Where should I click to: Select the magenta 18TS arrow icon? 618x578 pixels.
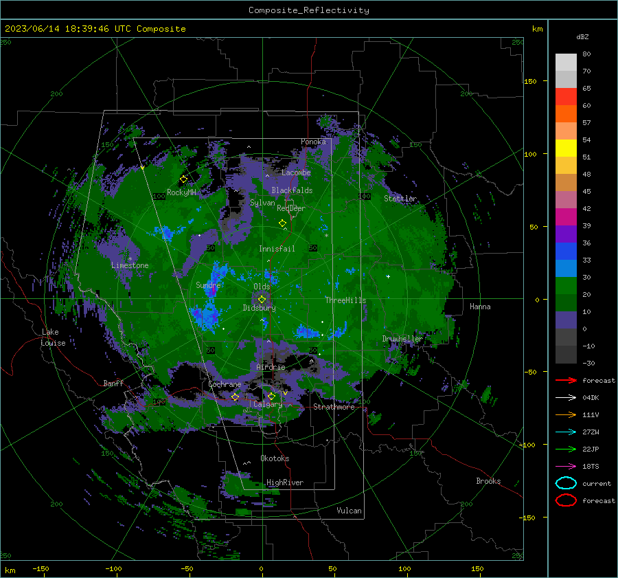[566, 466]
